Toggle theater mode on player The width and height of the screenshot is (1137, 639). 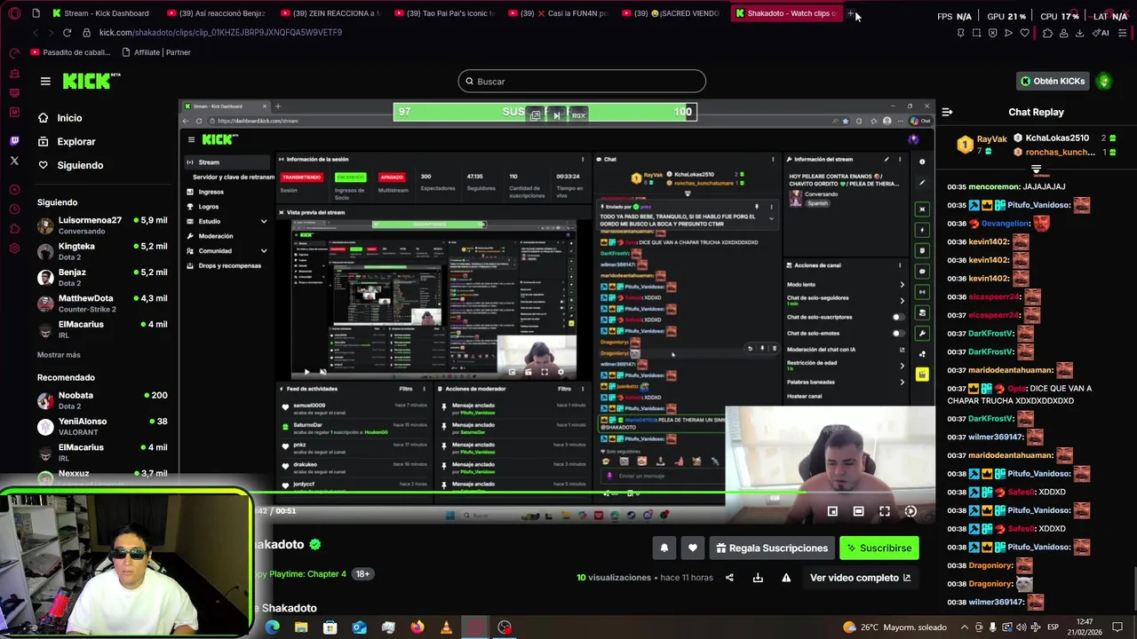coord(858,511)
